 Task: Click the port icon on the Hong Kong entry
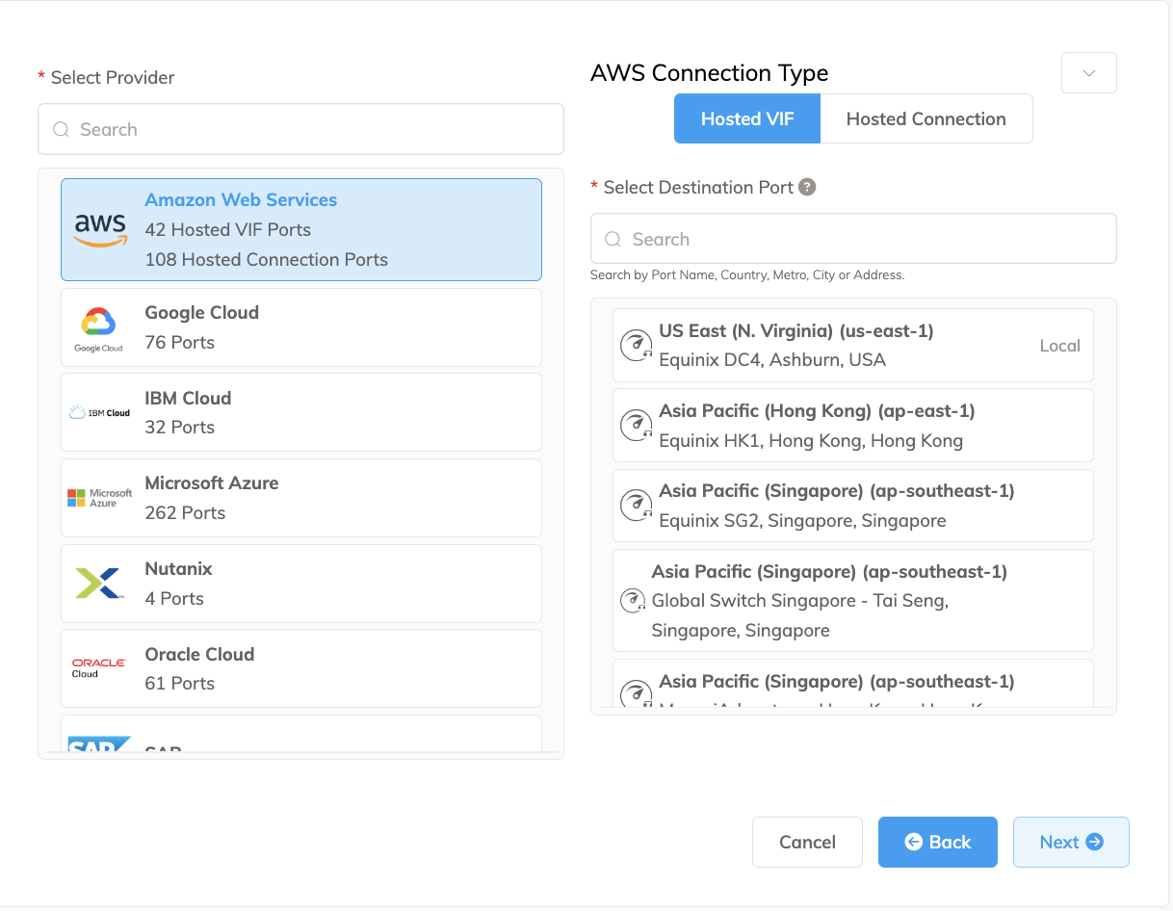coord(636,425)
